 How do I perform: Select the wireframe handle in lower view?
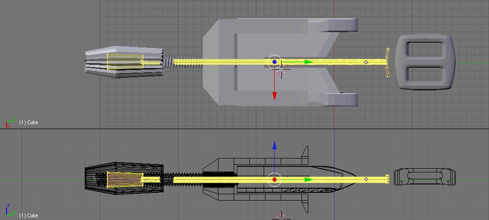[x=124, y=179]
